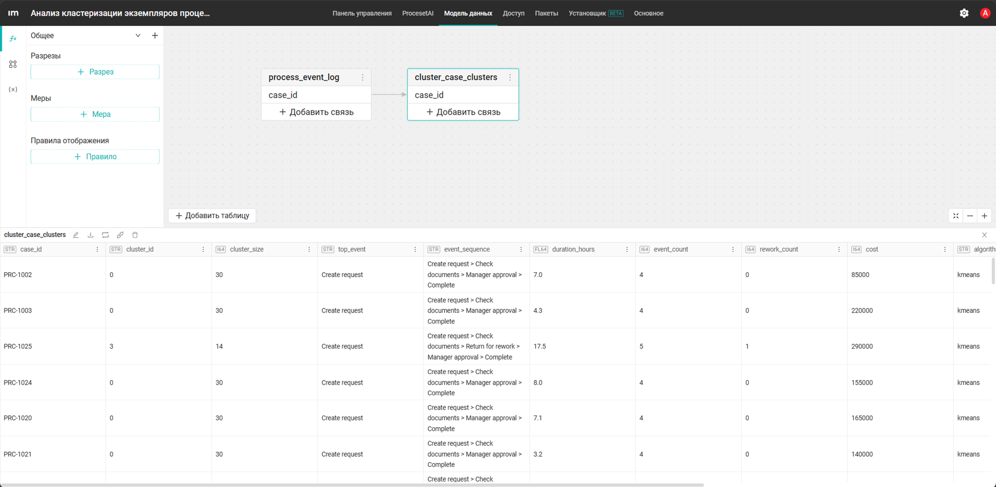The height and width of the screenshot is (487, 996).
Task: Click the download icon for cluster_case_clusters table
Action: tap(91, 235)
